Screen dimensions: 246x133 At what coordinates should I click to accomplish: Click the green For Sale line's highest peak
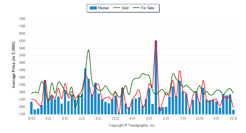coord(88,50)
